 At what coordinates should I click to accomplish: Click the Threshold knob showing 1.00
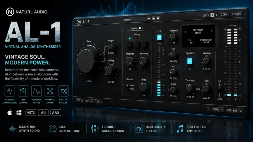coord(173,37)
